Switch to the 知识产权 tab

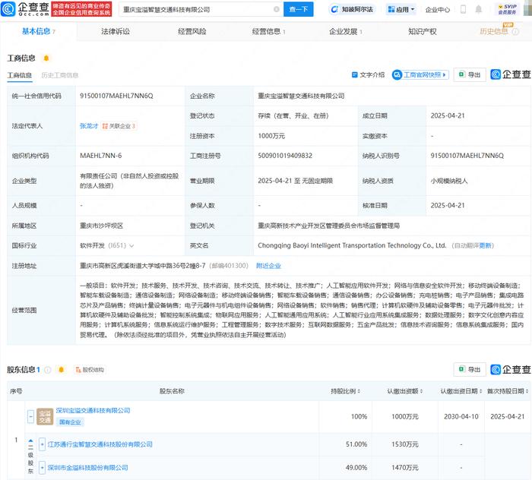[x=423, y=32]
